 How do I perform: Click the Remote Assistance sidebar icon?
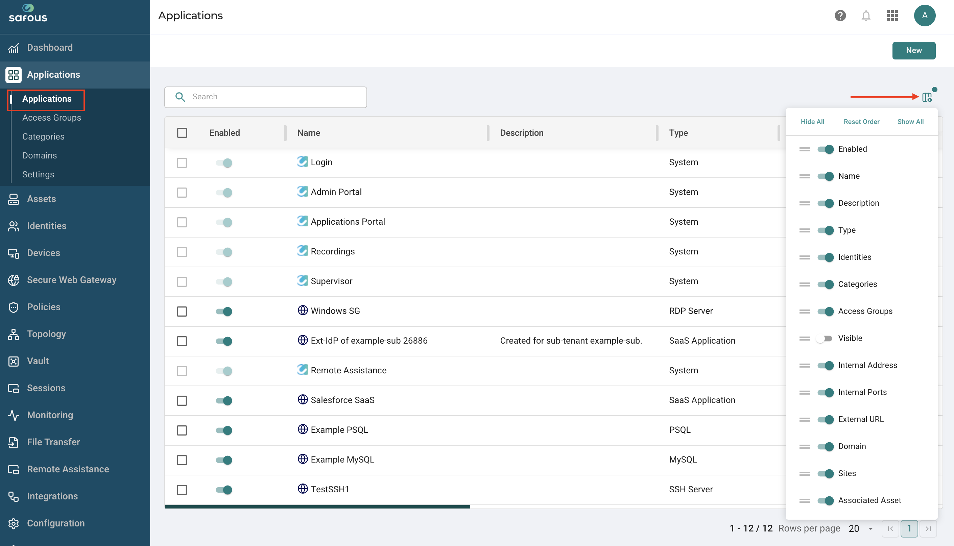point(14,469)
